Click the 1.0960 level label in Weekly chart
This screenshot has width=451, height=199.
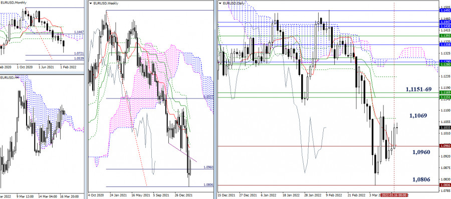208,167
